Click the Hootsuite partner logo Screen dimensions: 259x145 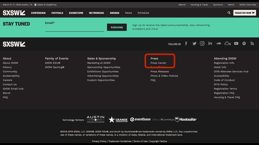[186, 119]
